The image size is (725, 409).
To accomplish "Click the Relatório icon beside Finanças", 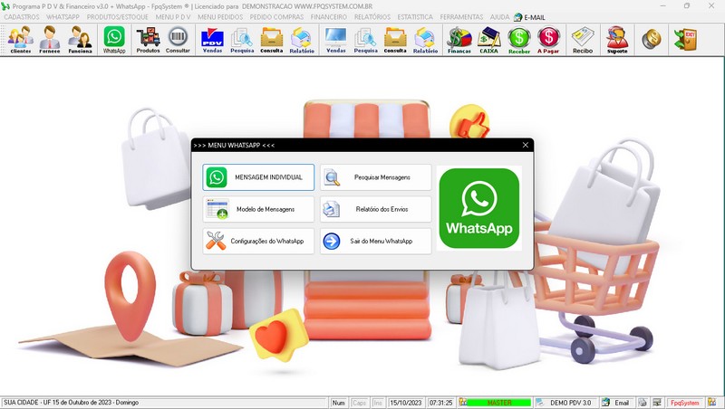I will click(x=425, y=40).
